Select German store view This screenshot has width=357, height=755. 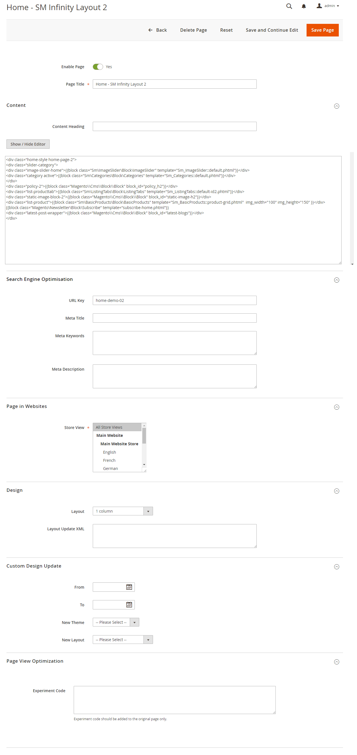(117, 468)
